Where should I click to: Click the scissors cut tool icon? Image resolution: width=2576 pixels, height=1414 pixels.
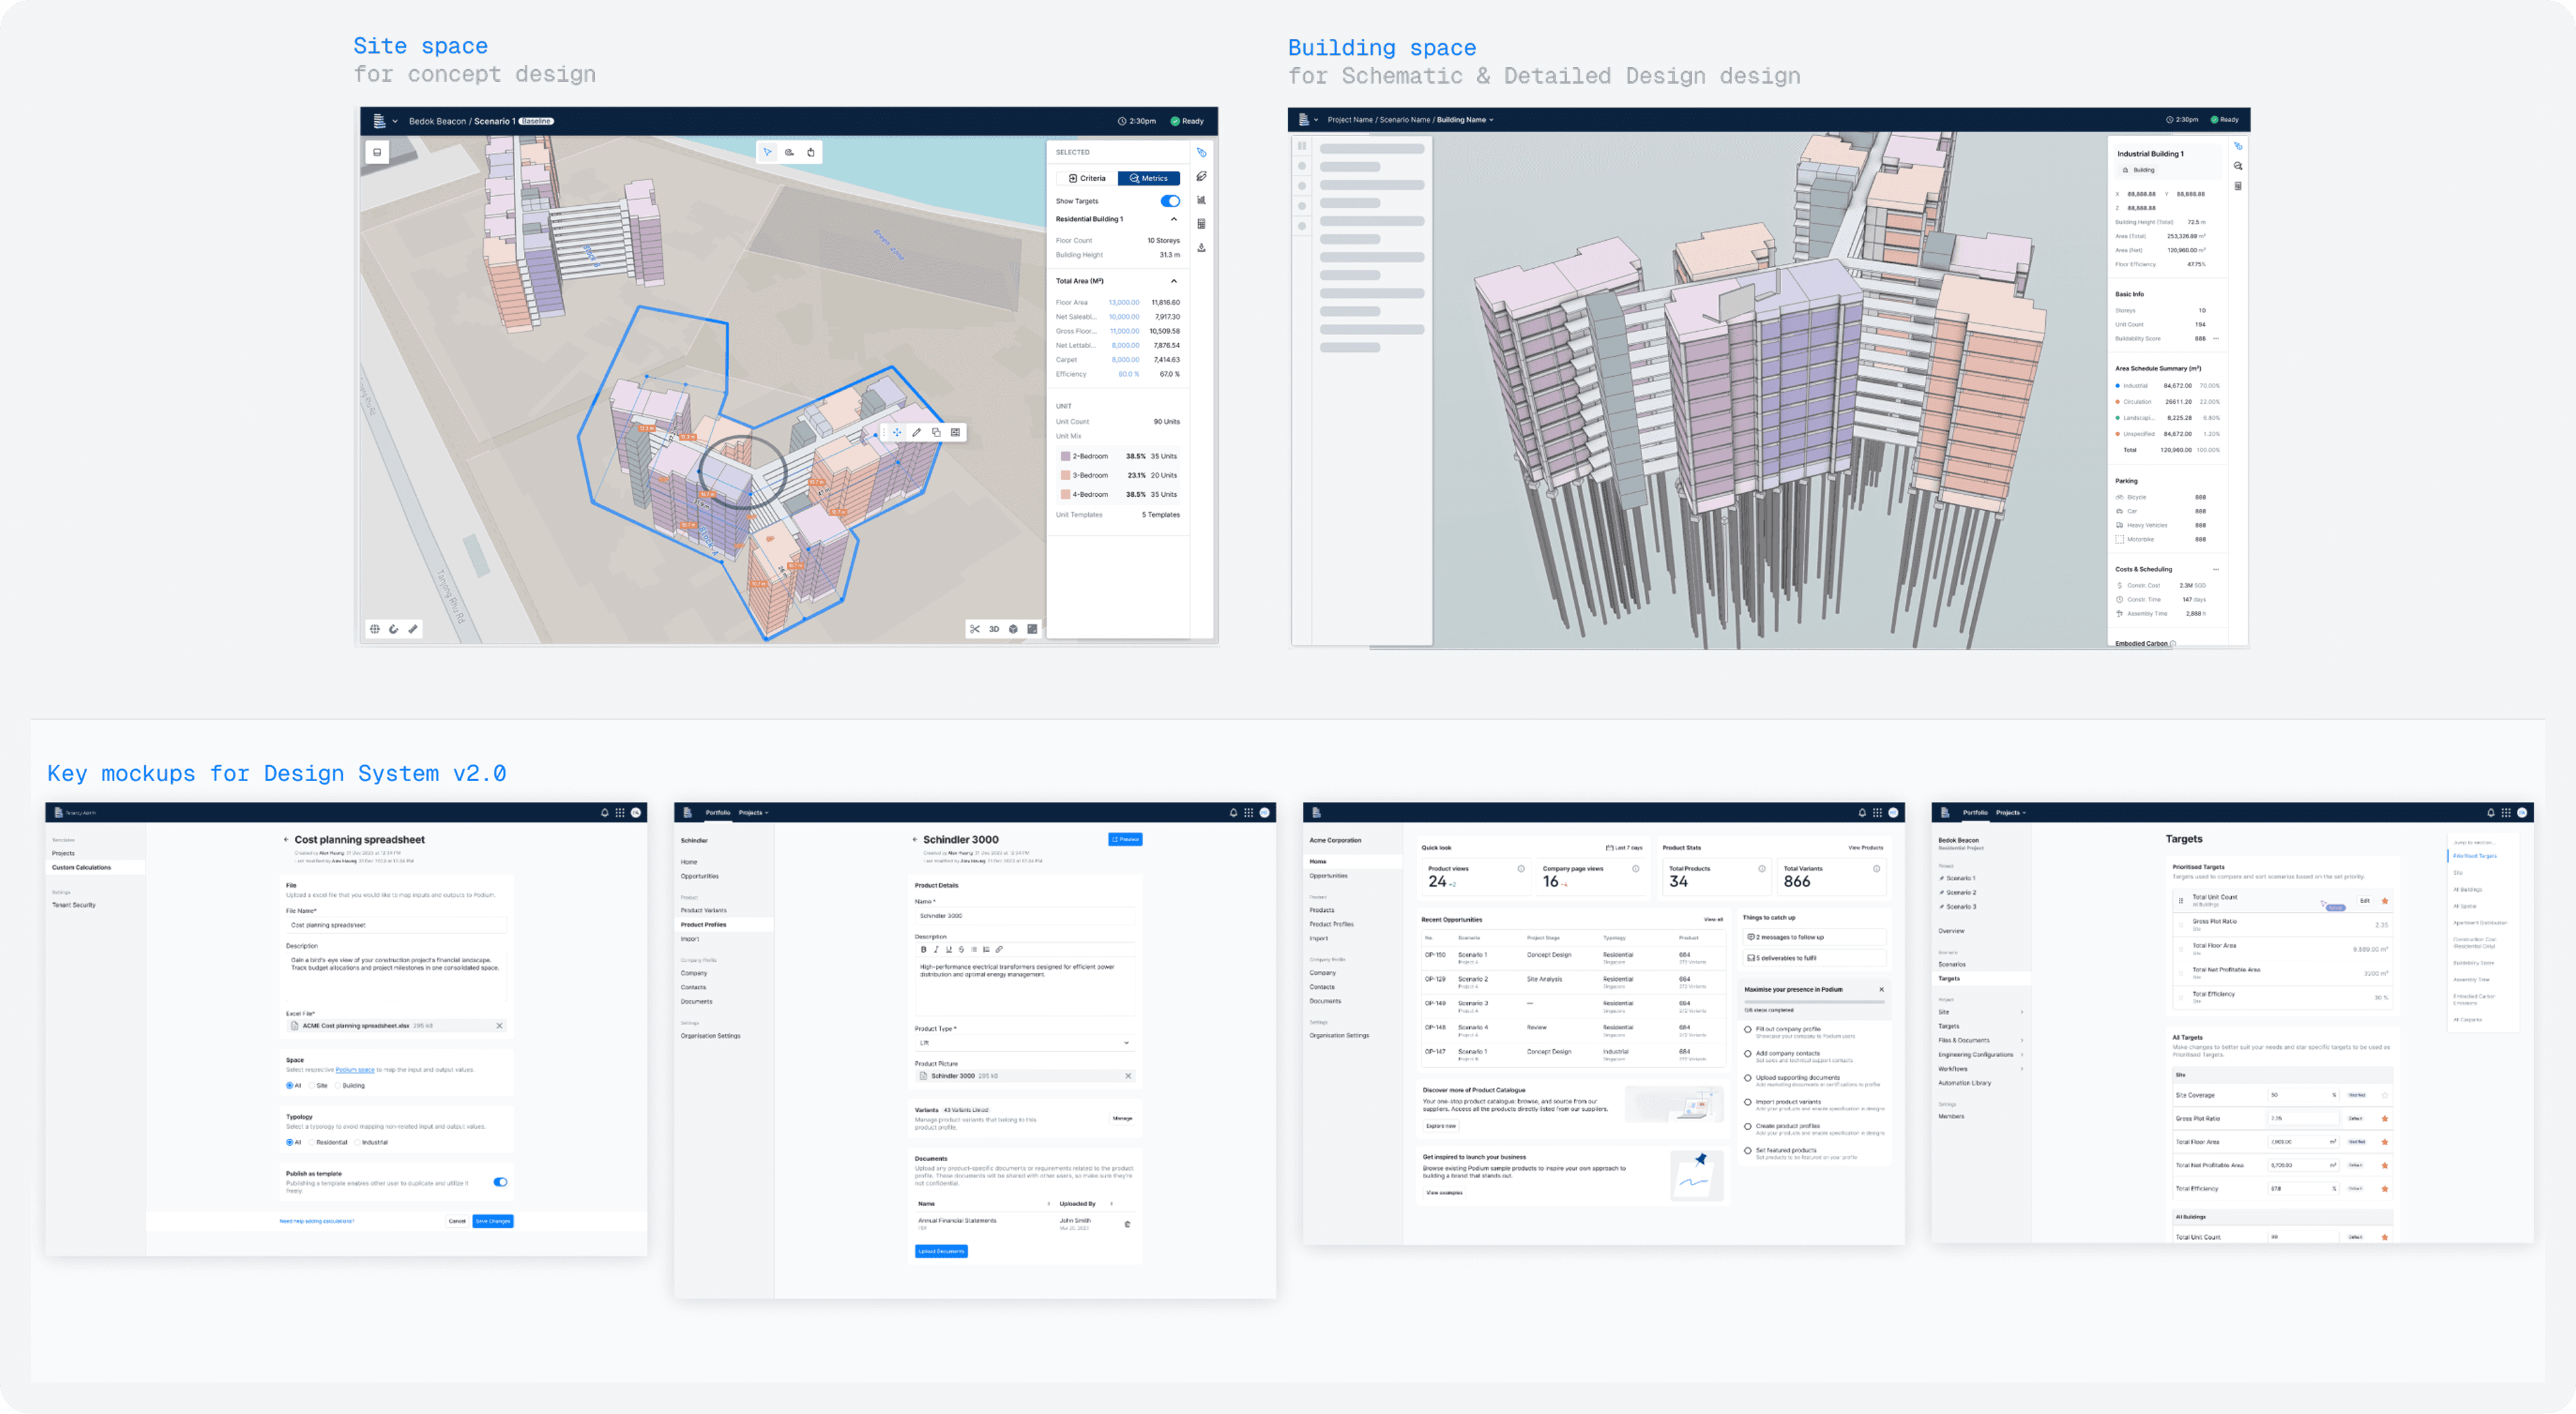[974, 630]
